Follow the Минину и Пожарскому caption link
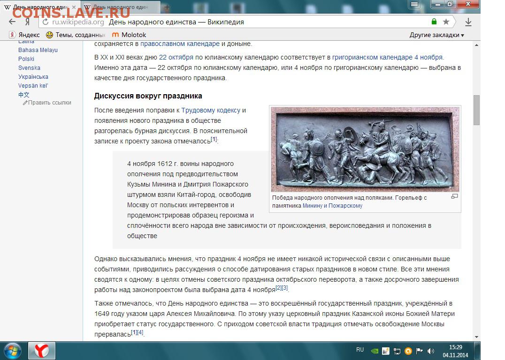Screen dimensions: 505x360 [x=332, y=206]
